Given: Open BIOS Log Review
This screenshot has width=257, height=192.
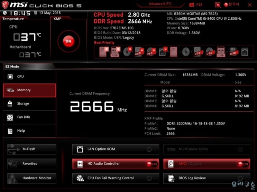Looking at the screenshot, I should point(207,178).
